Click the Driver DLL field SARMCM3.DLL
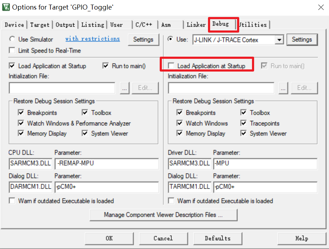329x249 pixels. point(190,164)
